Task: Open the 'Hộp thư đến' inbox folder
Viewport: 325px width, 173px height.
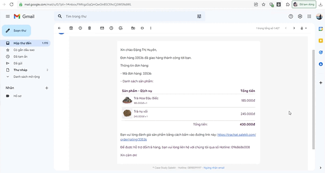Action: click(22, 43)
